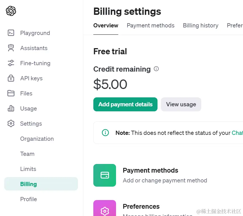Viewport: 243px width, 216px height.
Task: Click the OpenAI logo icon
Action: pos(11,11)
